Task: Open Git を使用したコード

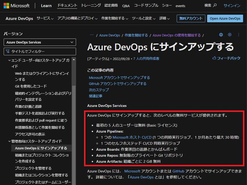Action: click(x=31, y=86)
